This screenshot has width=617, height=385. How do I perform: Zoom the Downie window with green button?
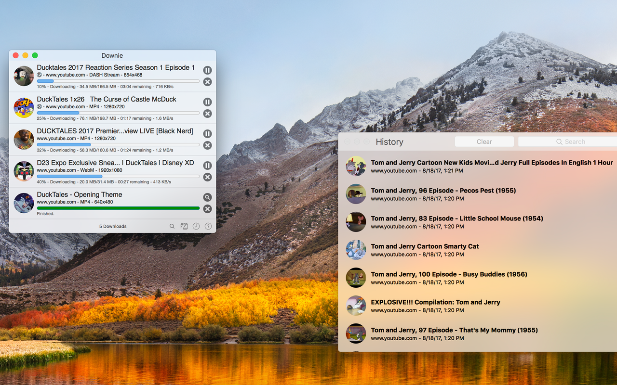point(35,56)
